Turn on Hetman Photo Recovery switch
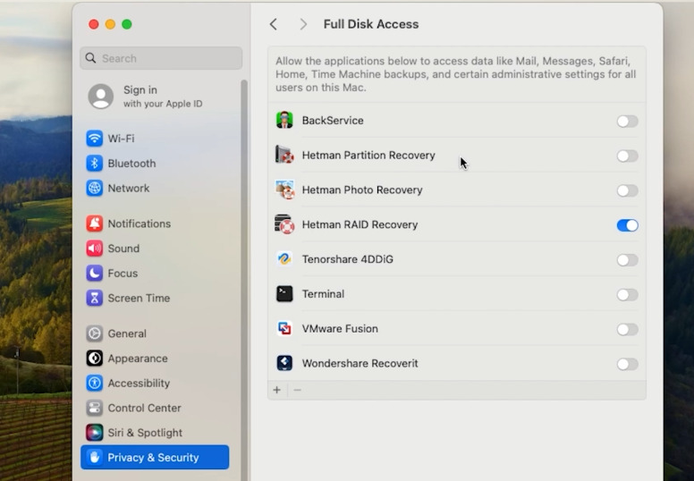 (627, 190)
